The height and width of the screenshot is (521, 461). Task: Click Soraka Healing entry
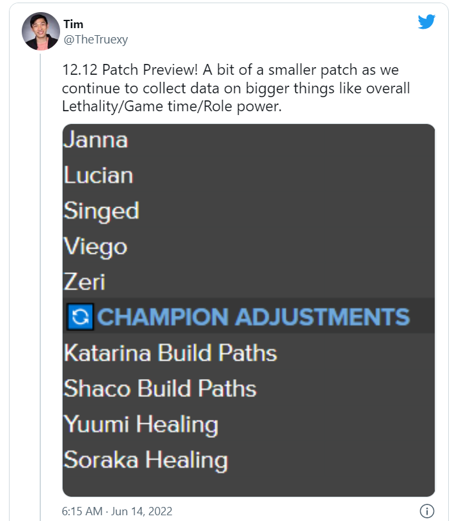146,460
